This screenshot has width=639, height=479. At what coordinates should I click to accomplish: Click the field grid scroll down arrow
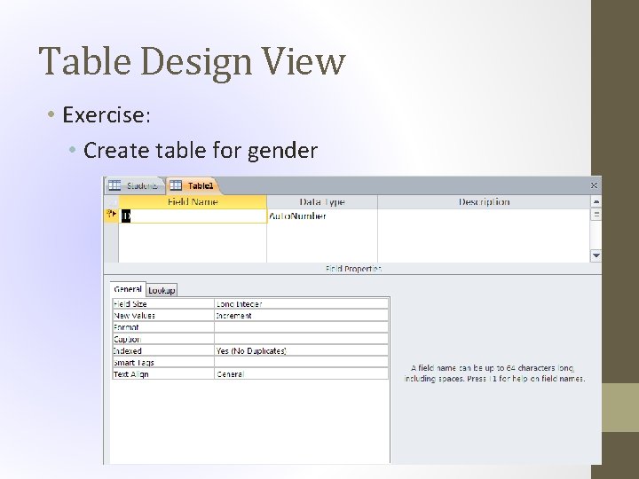tap(596, 255)
